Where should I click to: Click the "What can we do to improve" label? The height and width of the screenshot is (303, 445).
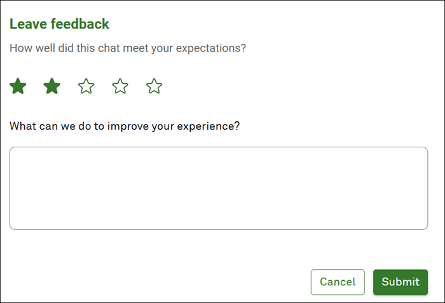pyautogui.click(x=125, y=125)
